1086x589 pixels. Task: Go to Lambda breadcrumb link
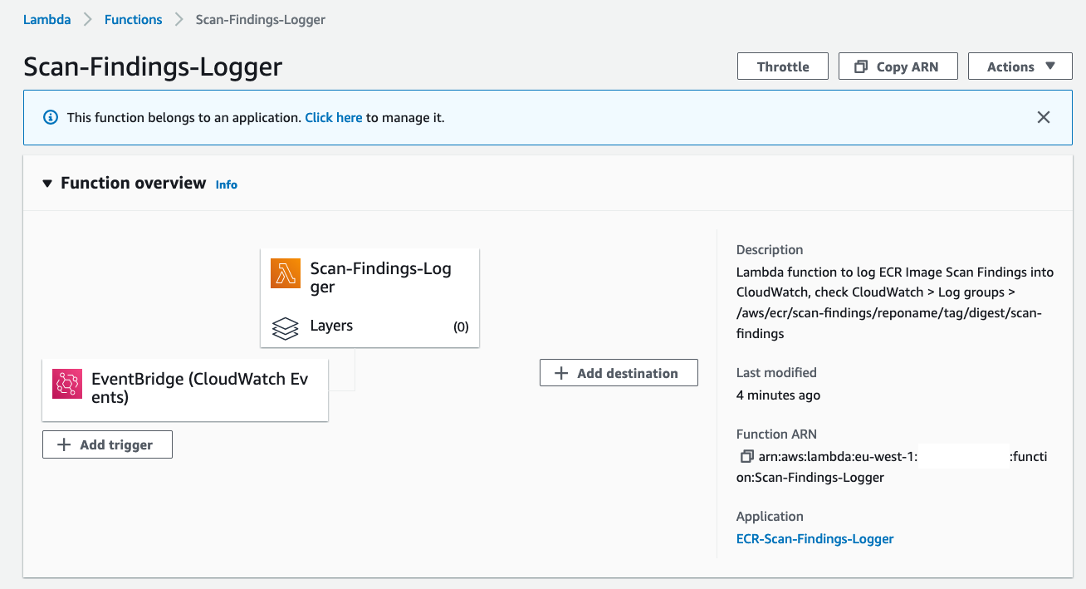pos(46,19)
